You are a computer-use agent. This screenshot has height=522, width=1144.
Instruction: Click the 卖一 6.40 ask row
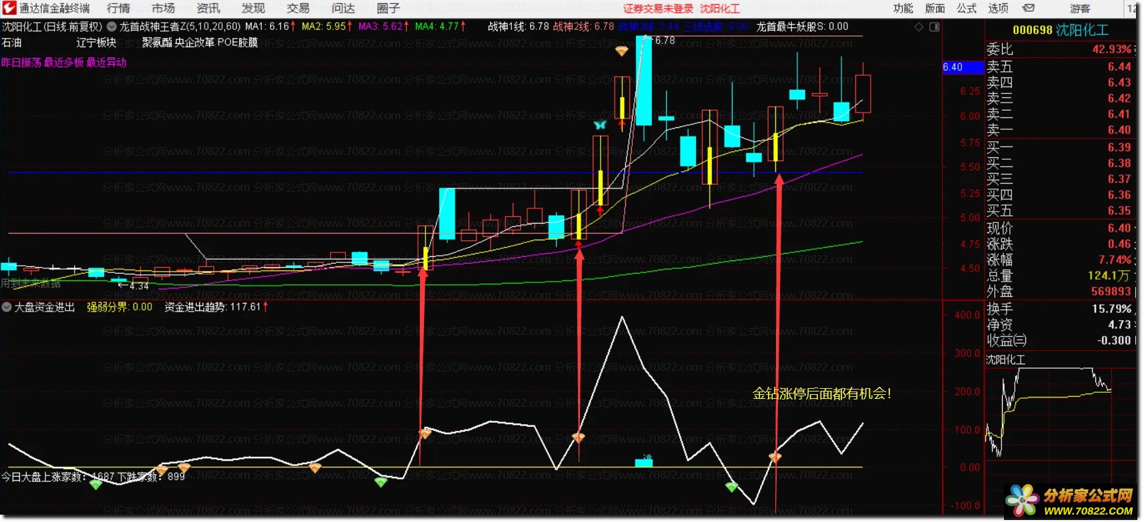[1059, 130]
